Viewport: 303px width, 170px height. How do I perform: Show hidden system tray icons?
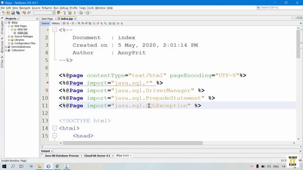251,166
